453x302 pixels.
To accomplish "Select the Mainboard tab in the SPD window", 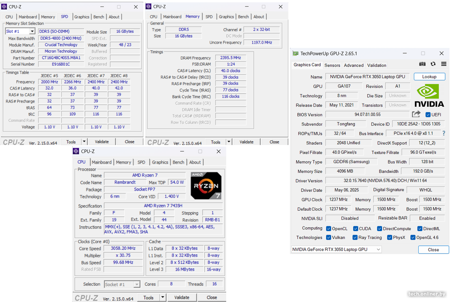I will point(28,17).
